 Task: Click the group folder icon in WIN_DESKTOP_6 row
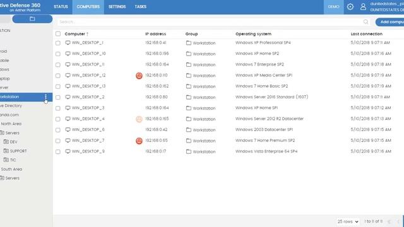pos(189,130)
